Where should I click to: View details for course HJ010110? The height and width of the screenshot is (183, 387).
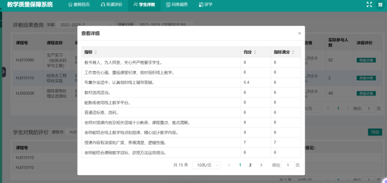pos(366,78)
